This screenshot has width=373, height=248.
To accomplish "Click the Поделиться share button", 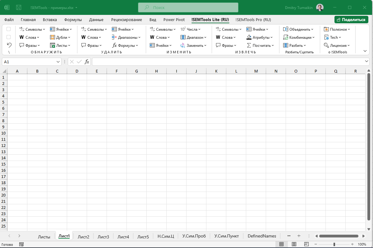I will pyautogui.click(x=351, y=20).
